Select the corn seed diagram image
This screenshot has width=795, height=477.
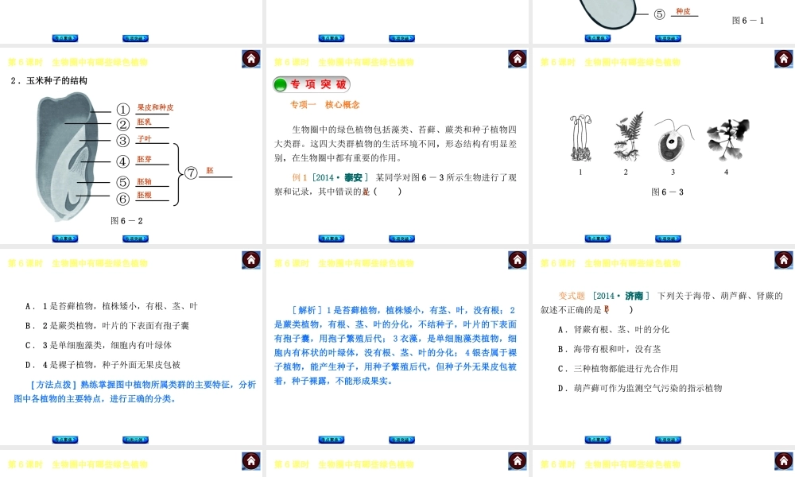pyautogui.click(x=67, y=157)
